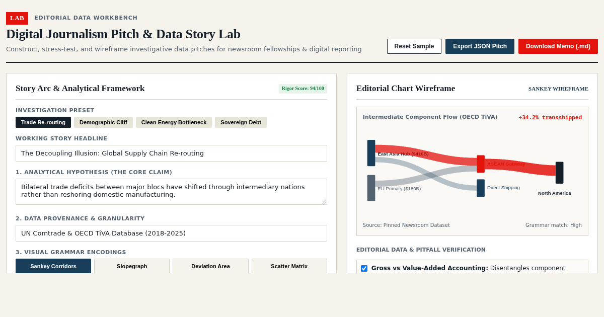Download Memo as markdown
604x317 pixels.
558,46
